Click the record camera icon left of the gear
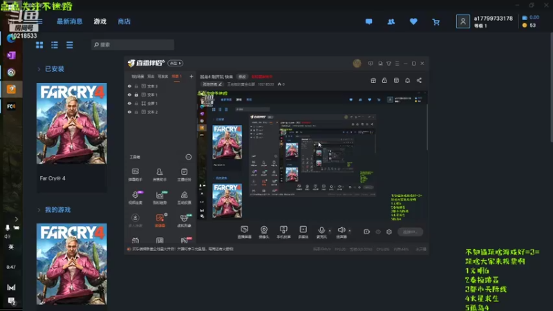 coord(366,232)
